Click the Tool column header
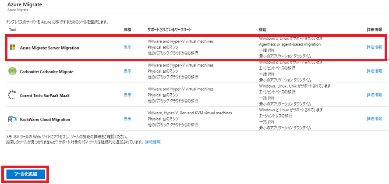The width and height of the screenshot is (389, 184). (x=12, y=29)
